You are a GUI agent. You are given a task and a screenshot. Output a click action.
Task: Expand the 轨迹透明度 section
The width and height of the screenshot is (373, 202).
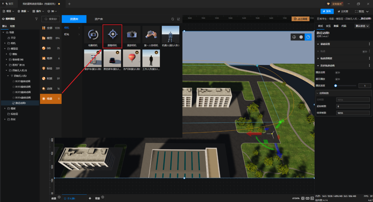click(x=326, y=59)
